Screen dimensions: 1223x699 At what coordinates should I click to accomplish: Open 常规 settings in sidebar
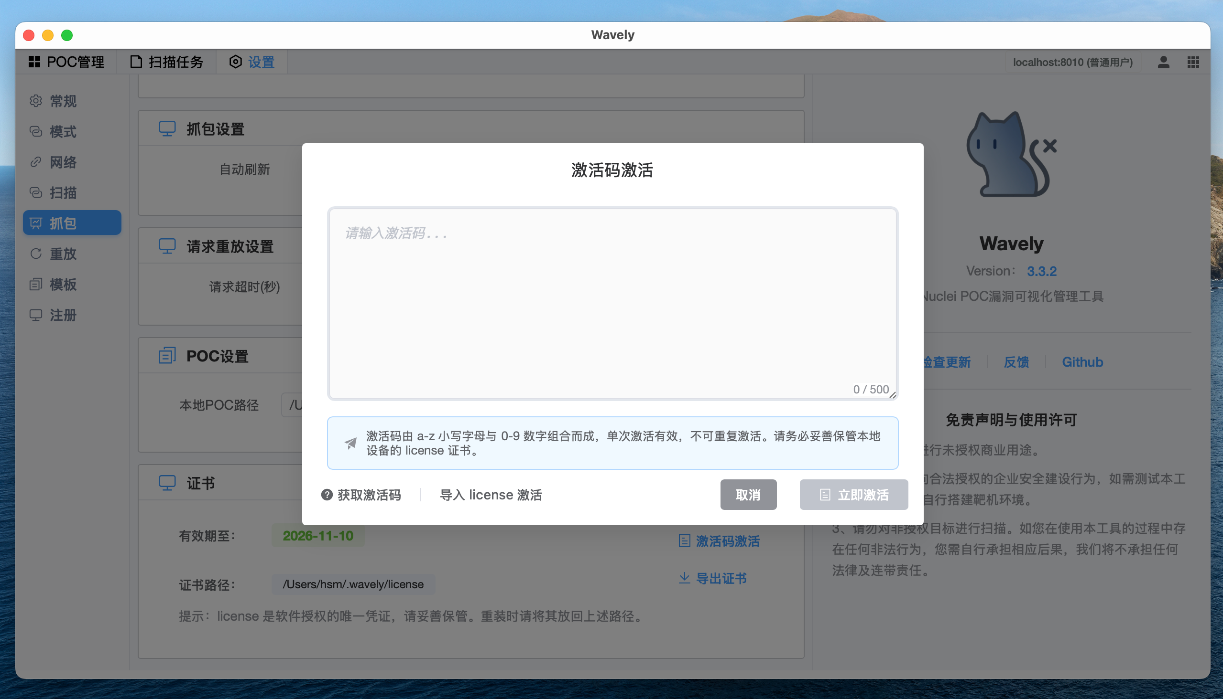click(72, 101)
